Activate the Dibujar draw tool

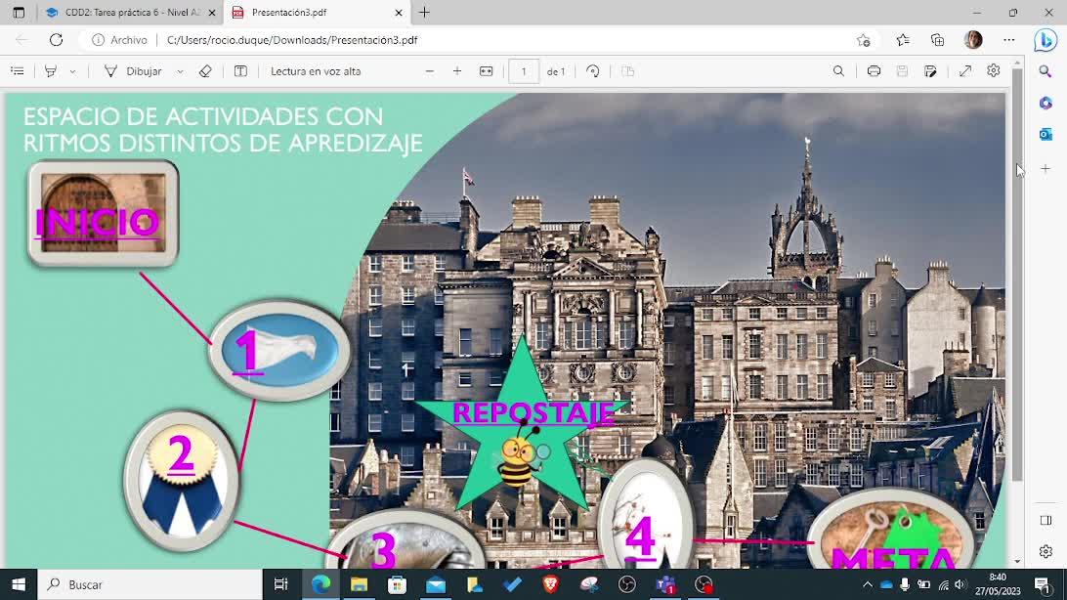click(133, 71)
